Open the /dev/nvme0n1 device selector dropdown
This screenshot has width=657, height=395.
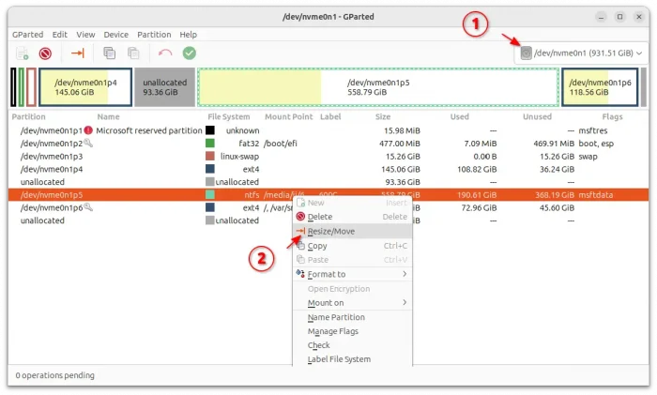pyautogui.click(x=581, y=53)
